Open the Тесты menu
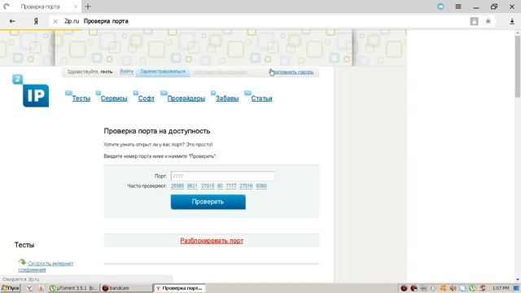The width and height of the screenshot is (521, 293). click(x=81, y=98)
